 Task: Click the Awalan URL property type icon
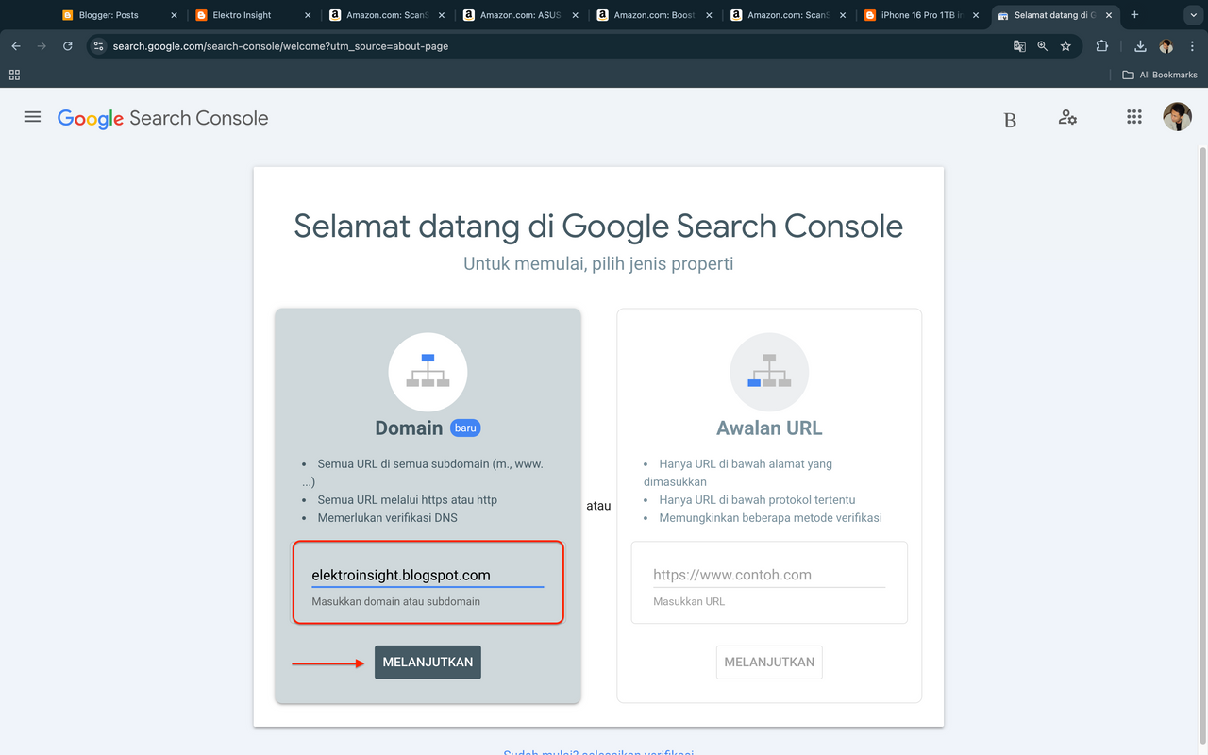pos(769,372)
